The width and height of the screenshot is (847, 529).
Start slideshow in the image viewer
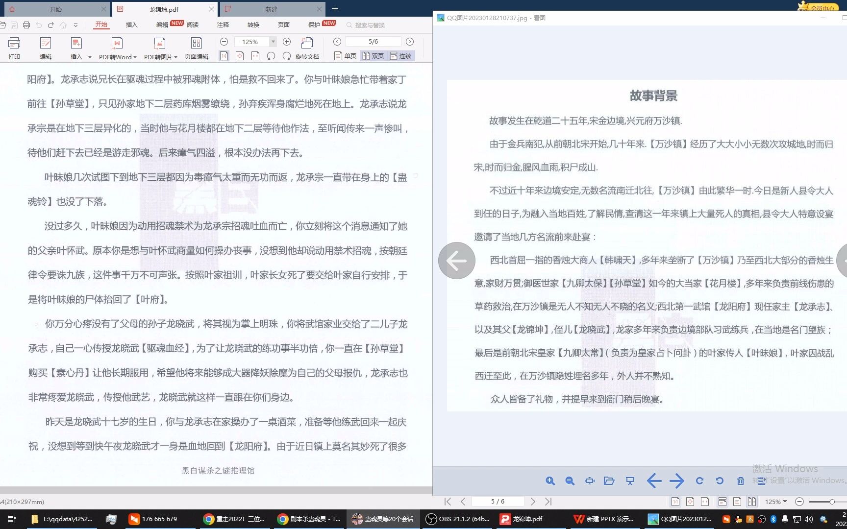point(630,481)
